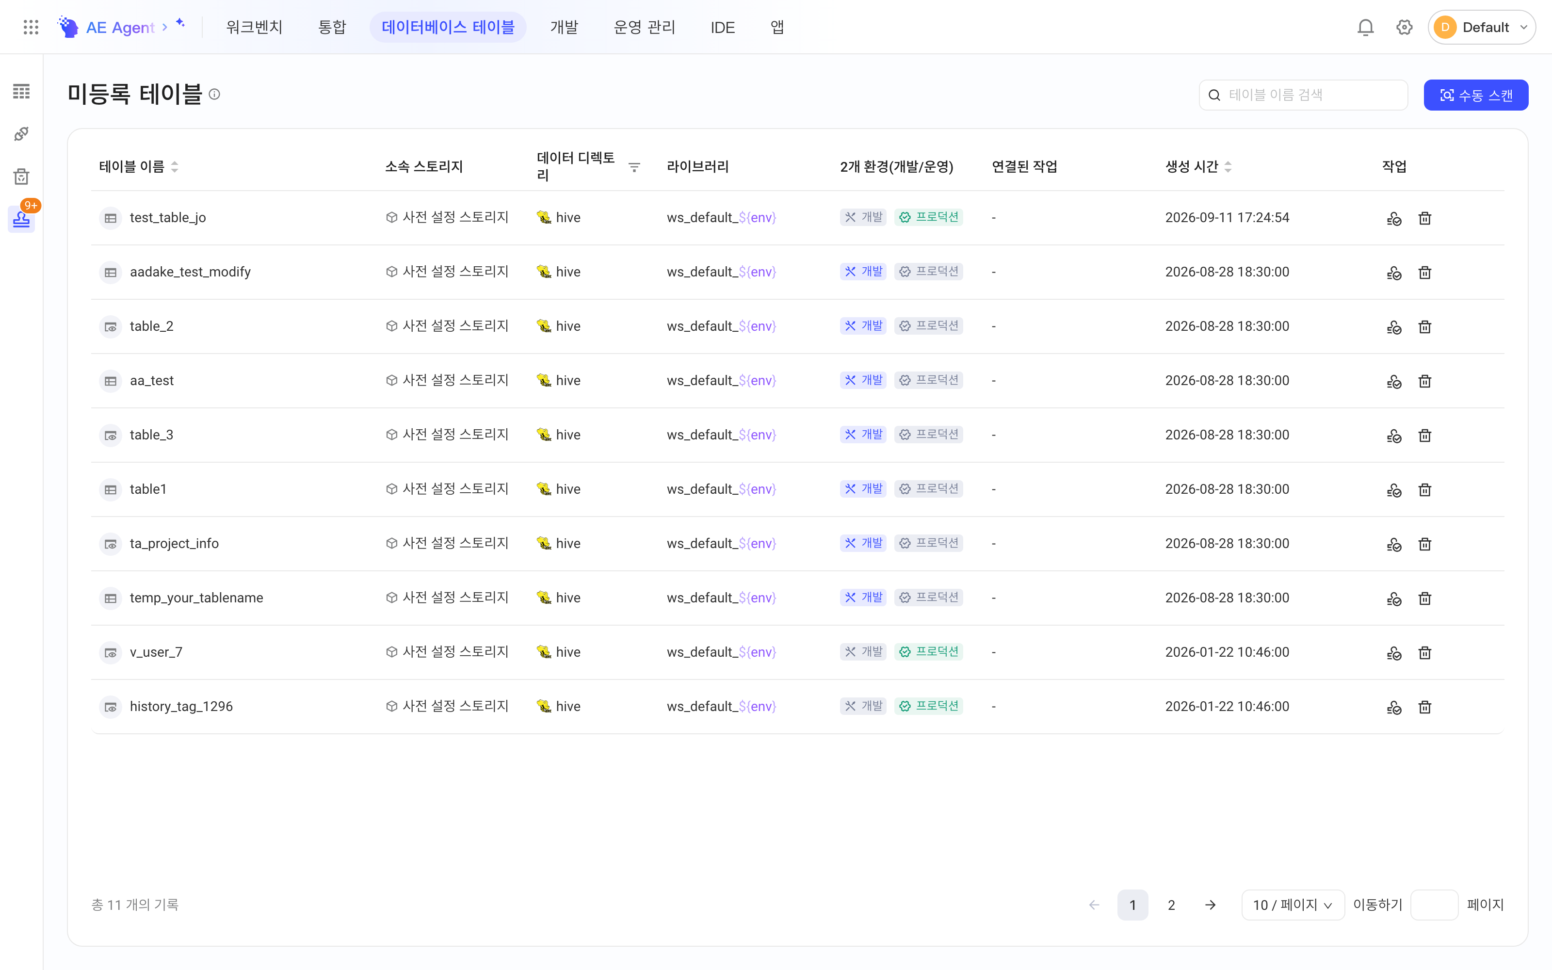Delete the history_tag_1296 row
The image size is (1552, 970).
(1424, 707)
